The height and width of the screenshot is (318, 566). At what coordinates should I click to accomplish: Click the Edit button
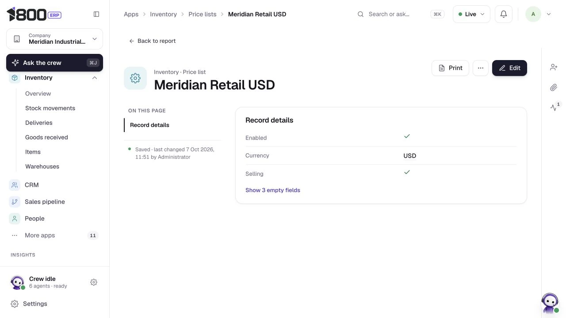(x=509, y=68)
